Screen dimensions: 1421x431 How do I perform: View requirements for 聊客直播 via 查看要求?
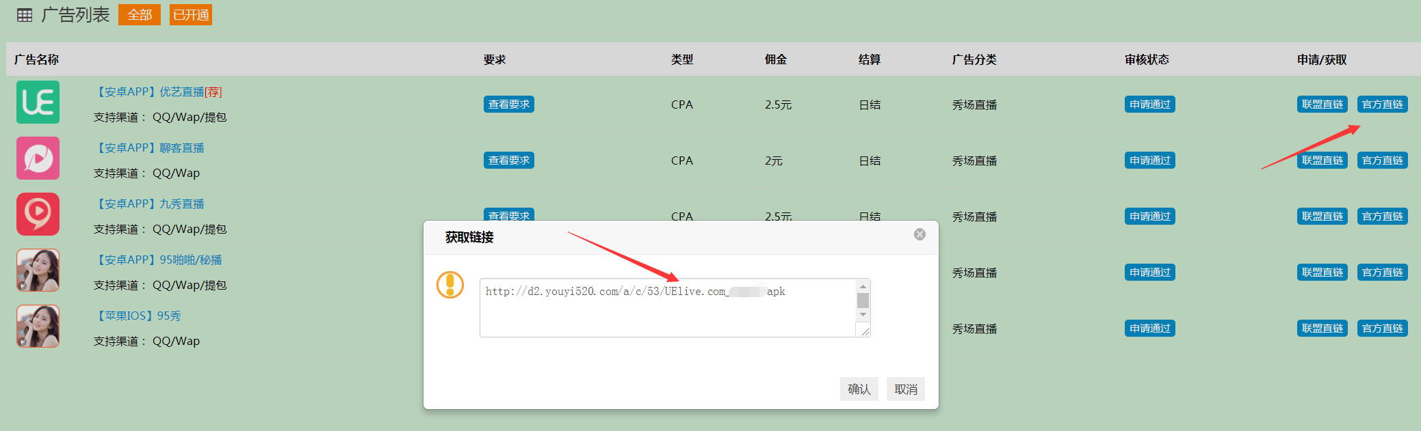509,161
